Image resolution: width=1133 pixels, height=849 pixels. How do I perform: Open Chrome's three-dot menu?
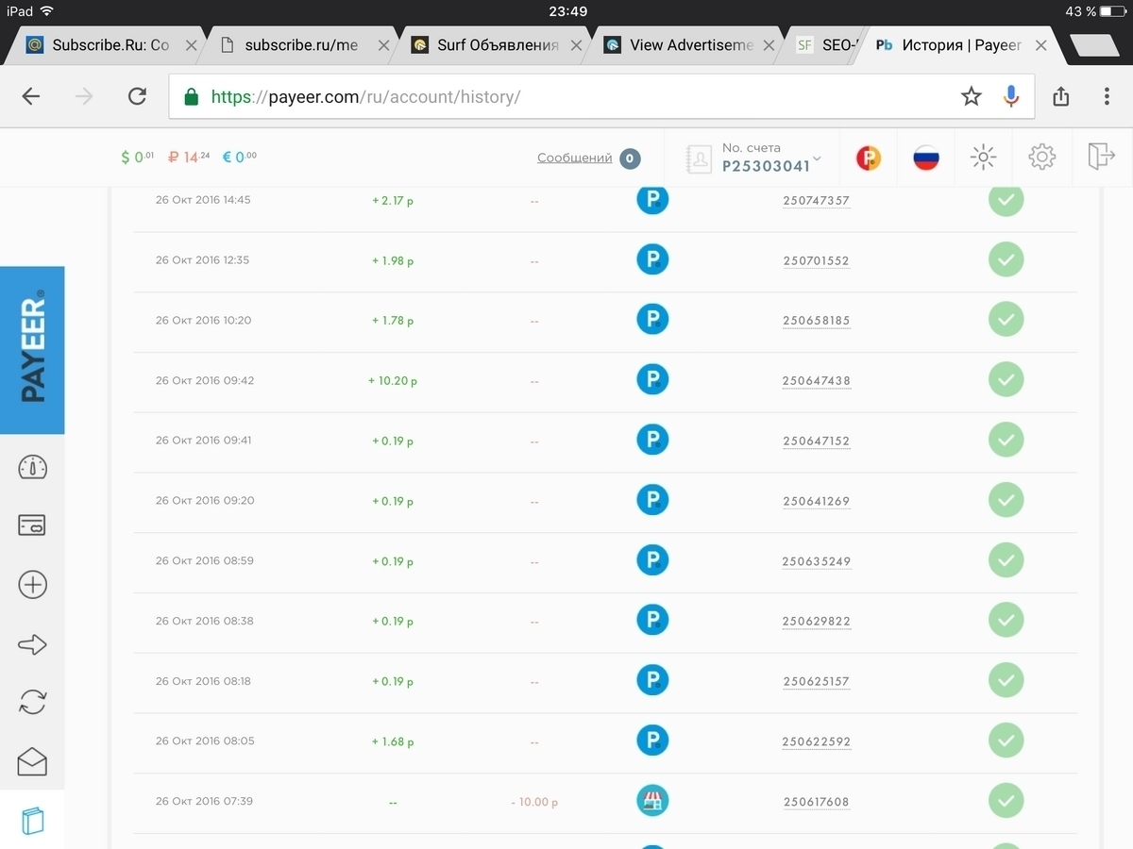pyautogui.click(x=1108, y=96)
